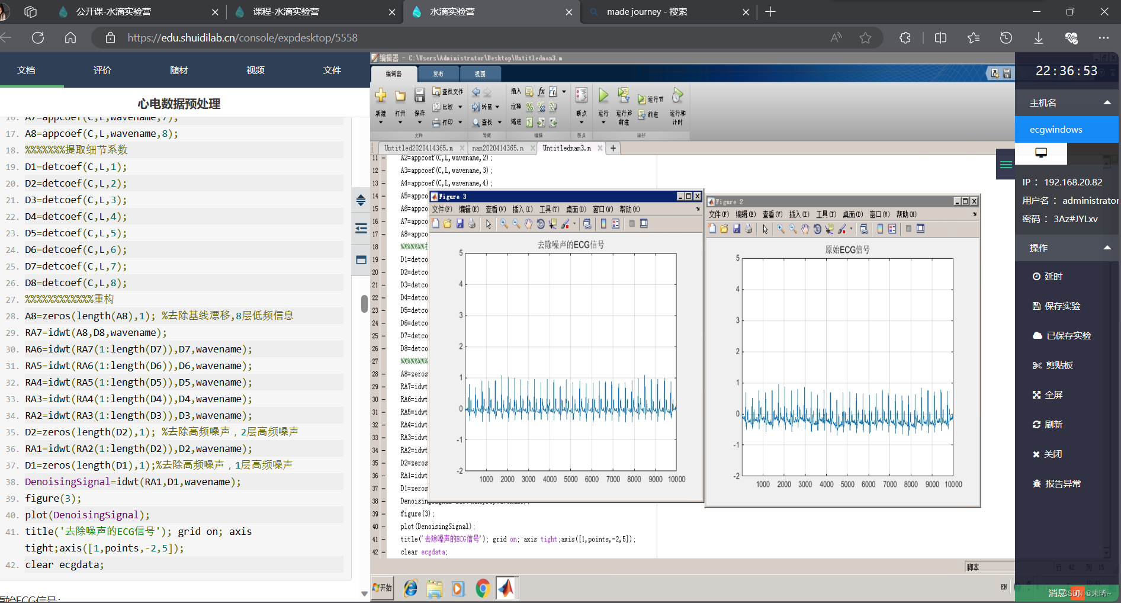Click 运行并前进 (Run and Advance) icon
This screenshot has width=1121, height=603.
click(x=623, y=95)
